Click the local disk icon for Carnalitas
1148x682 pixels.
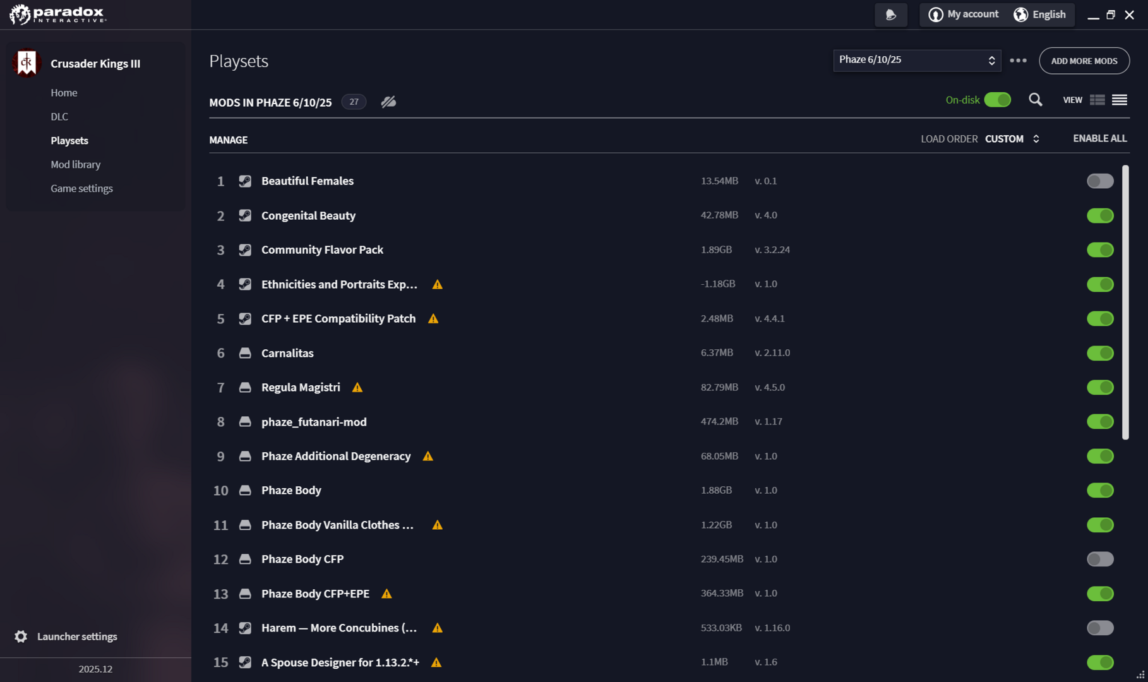pyautogui.click(x=245, y=353)
